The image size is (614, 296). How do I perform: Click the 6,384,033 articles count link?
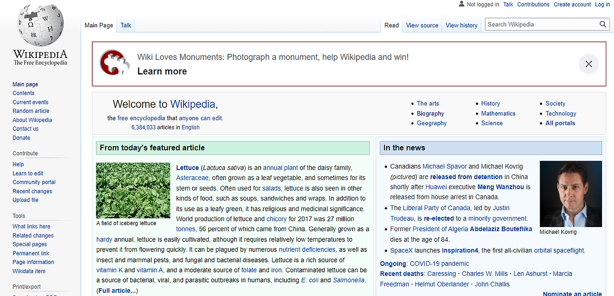[143, 127]
